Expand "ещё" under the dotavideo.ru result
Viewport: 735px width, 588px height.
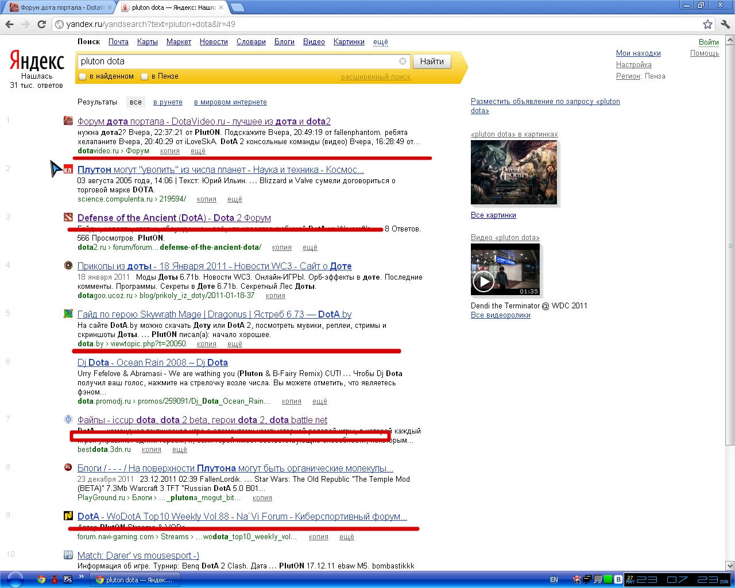[198, 151]
